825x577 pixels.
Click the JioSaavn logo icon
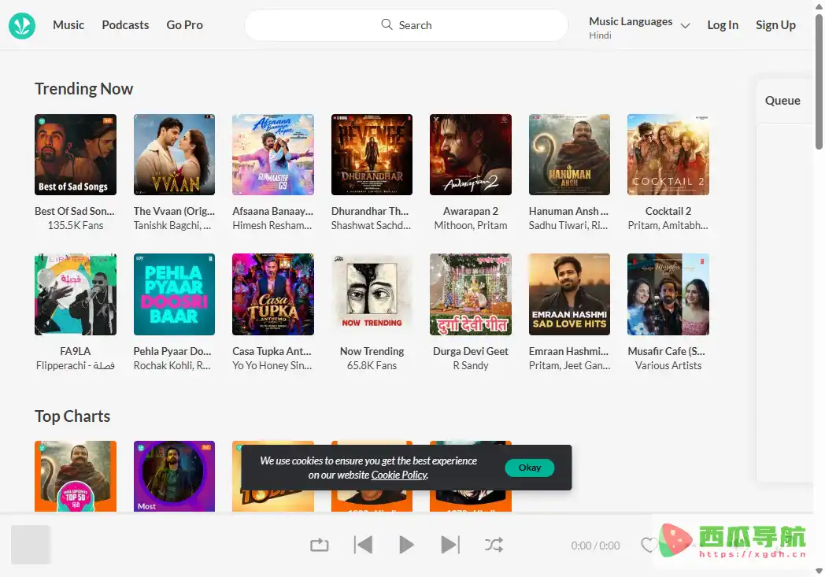click(22, 25)
